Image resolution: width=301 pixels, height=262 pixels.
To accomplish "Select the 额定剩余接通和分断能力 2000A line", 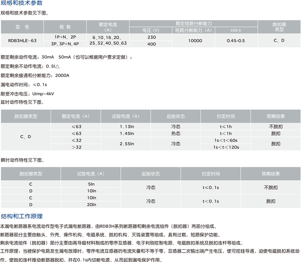I will click(x=35, y=76).
